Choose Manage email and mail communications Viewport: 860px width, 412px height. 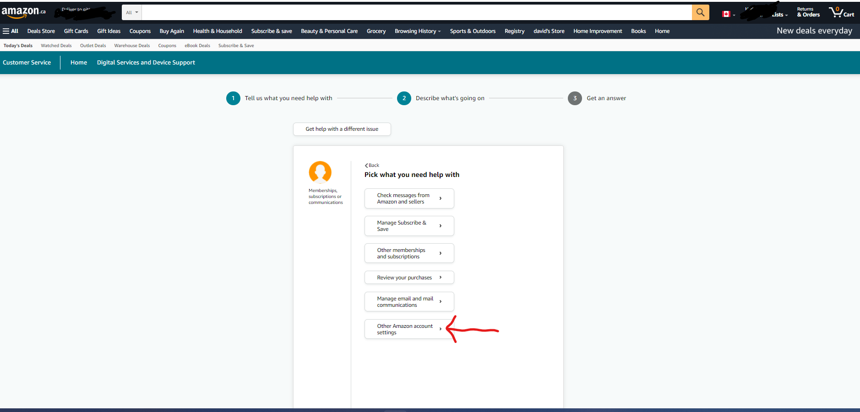409,302
